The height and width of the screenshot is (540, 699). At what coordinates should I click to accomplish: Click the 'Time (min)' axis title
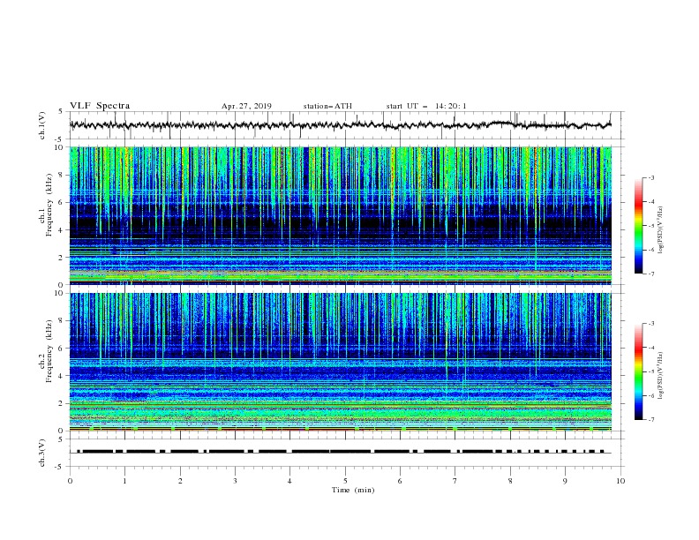[353, 490]
